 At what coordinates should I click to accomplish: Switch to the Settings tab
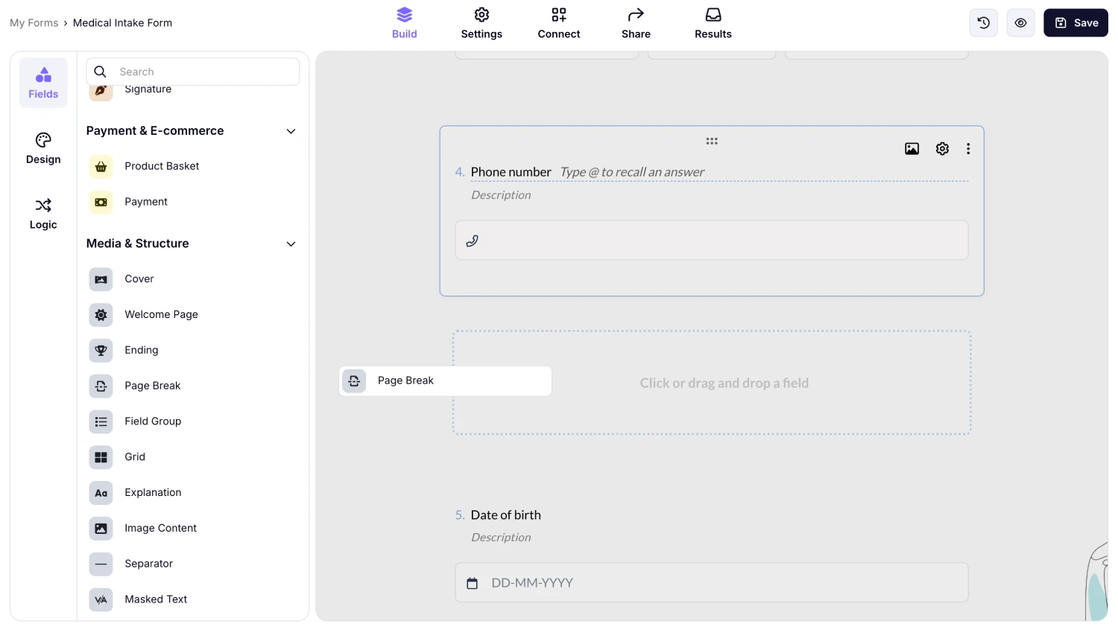pos(481,22)
